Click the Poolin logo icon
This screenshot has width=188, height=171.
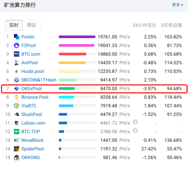click(x=17, y=37)
